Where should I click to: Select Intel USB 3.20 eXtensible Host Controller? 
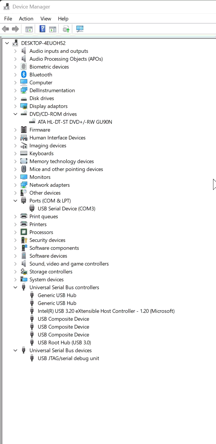106,311
